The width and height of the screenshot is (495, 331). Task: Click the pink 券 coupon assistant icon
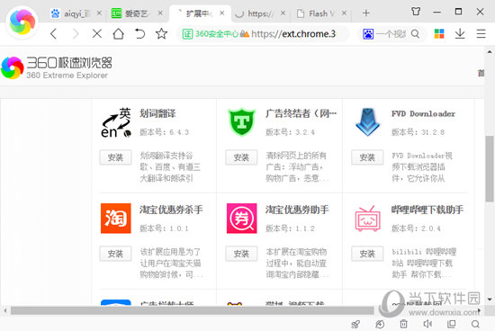pos(241,219)
